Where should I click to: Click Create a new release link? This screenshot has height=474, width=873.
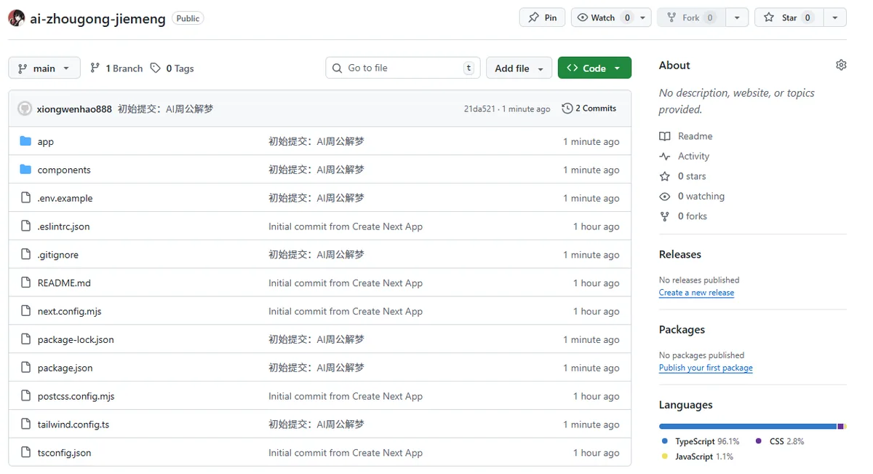point(696,293)
